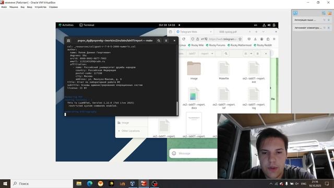The height and width of the screenshot is (188, 334).
Task: Click the file manager search icon
Action: pos(226,53)
